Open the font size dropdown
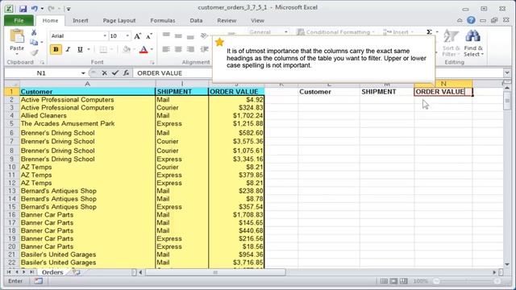Viewport: 516px width, 290px height. click(x=127, y=35)
